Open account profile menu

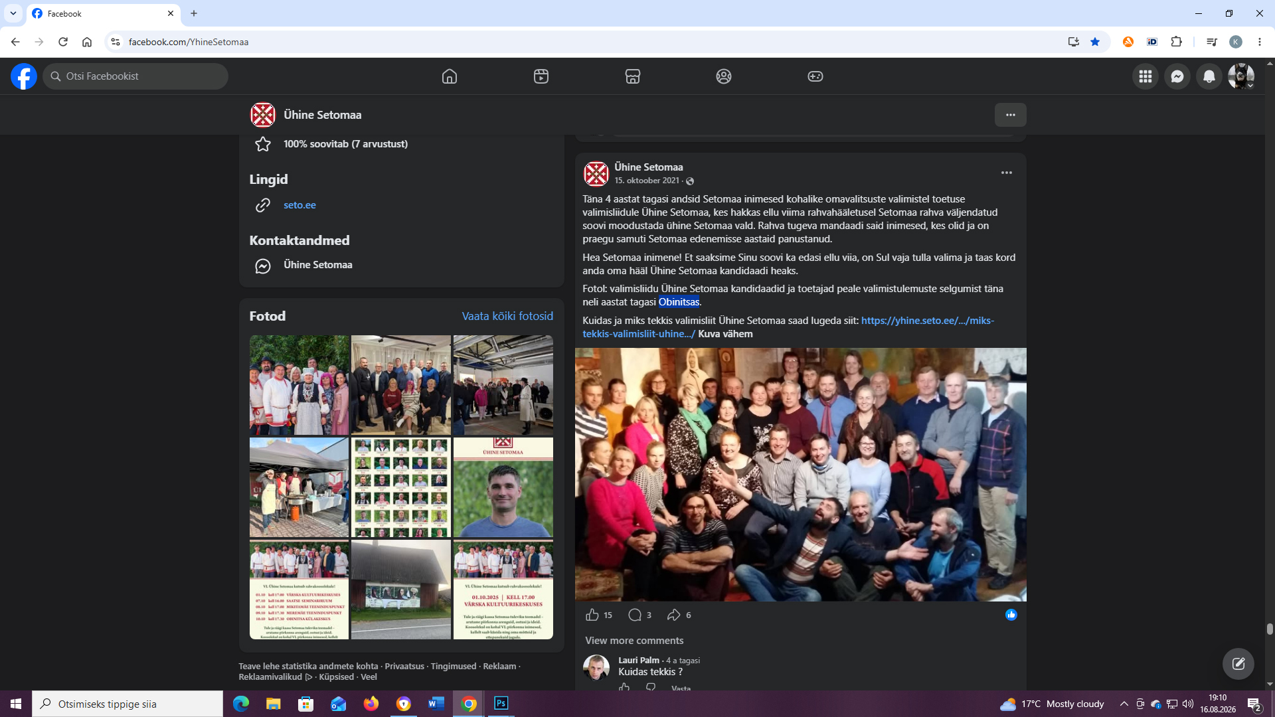click(1241, 76)
